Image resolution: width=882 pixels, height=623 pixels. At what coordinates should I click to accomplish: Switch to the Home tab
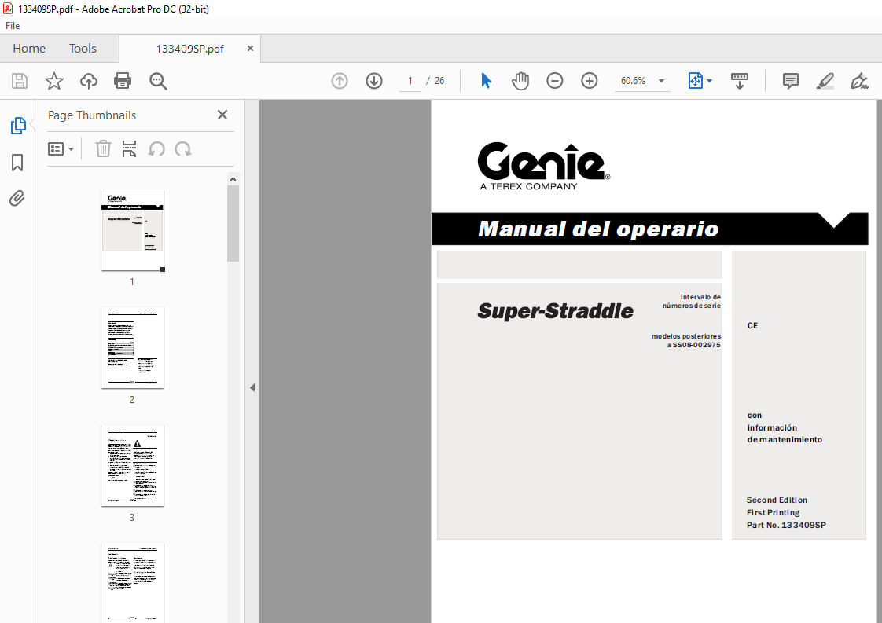pyautogui.click(x=29, y=49)
